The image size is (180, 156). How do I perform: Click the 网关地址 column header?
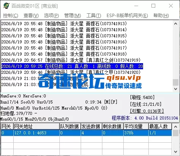37,126
